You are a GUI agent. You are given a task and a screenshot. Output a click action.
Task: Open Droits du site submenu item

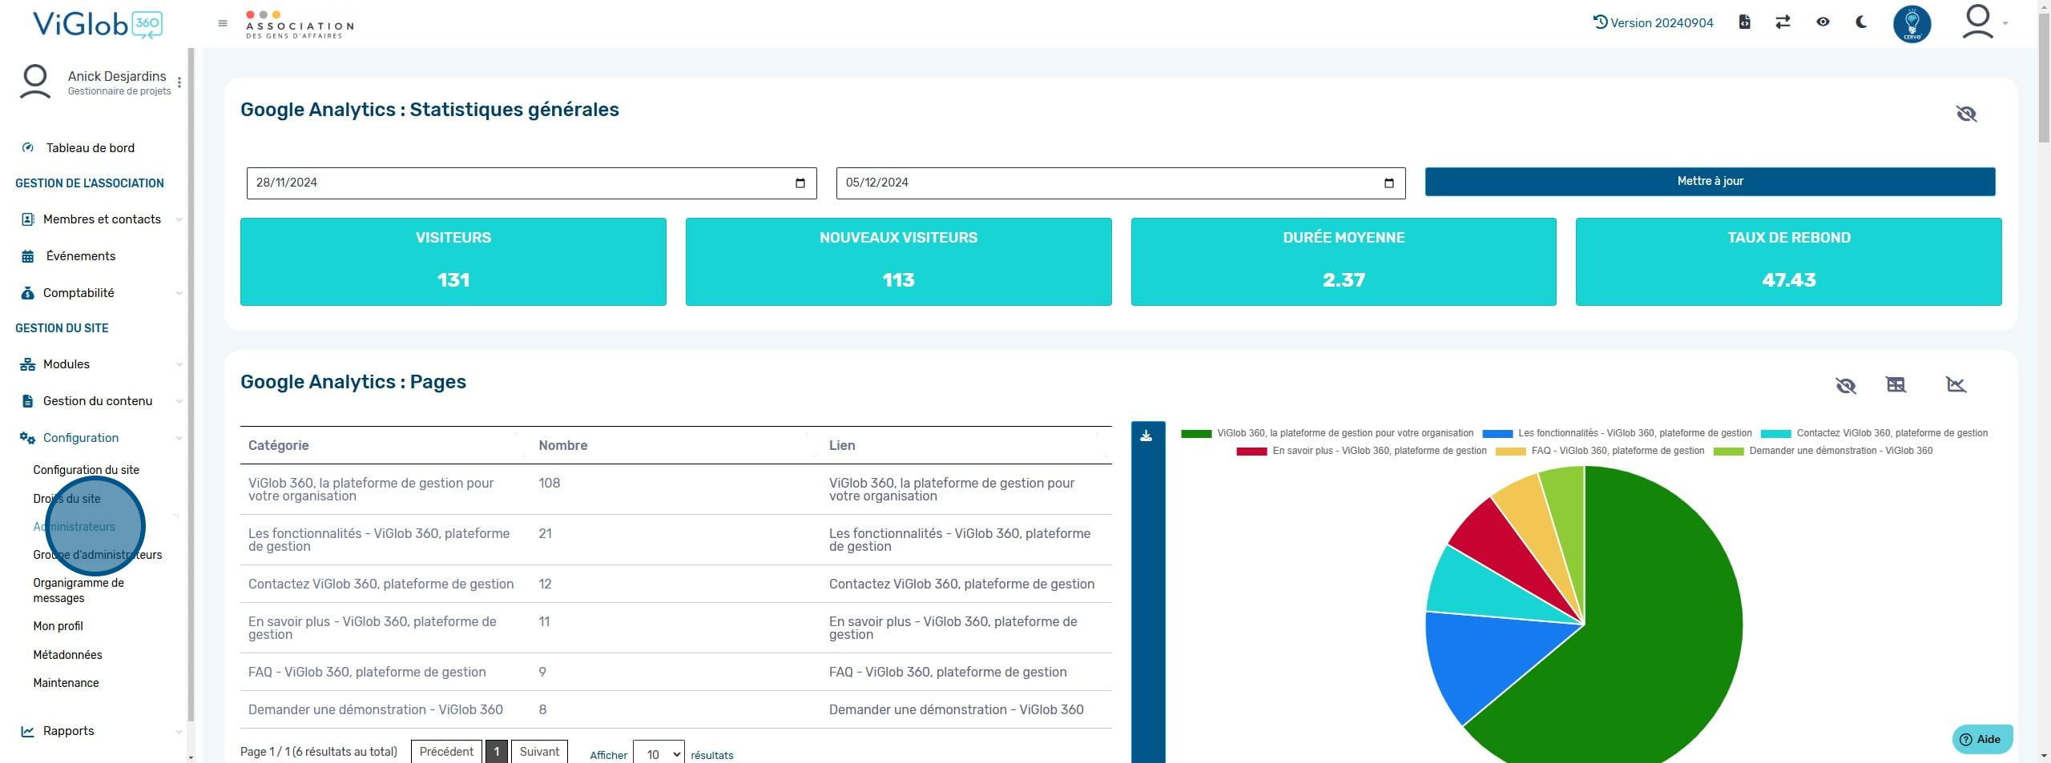coord(66,499)
